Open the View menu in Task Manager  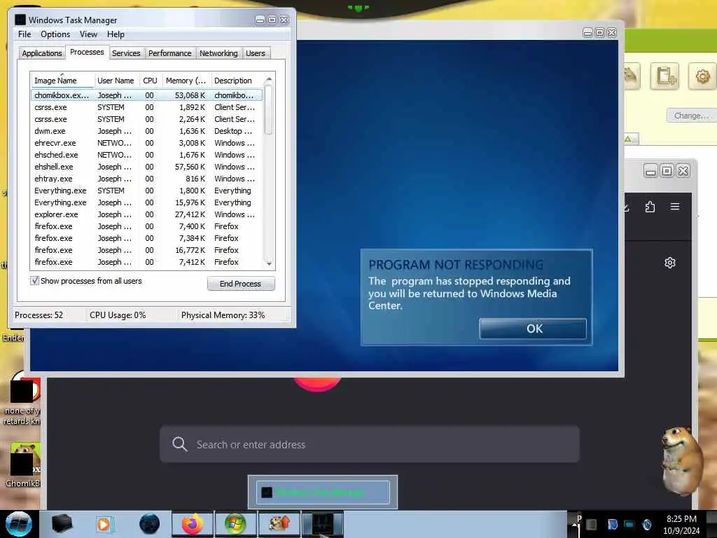click(88, 34)
